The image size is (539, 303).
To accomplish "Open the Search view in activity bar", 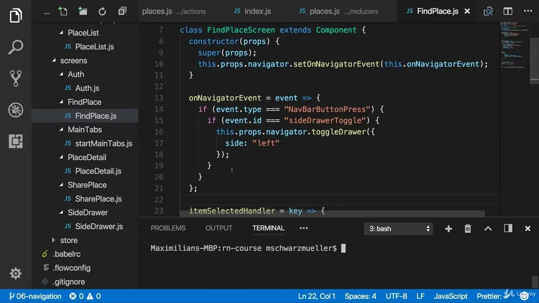I will point(16,47).
